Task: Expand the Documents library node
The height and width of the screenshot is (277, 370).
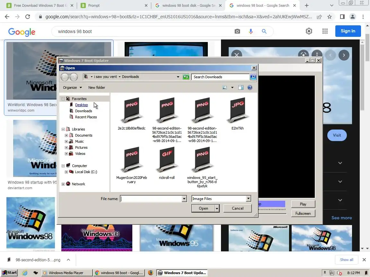Action: 66,135
